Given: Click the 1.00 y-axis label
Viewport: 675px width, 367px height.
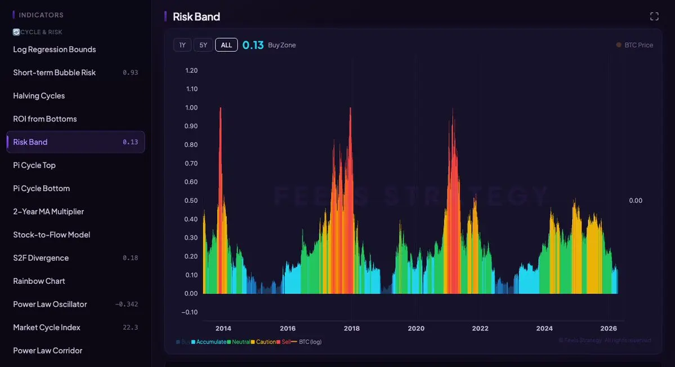Looking at the screenshot, I should pyautogui.click(x=191, y=107).
